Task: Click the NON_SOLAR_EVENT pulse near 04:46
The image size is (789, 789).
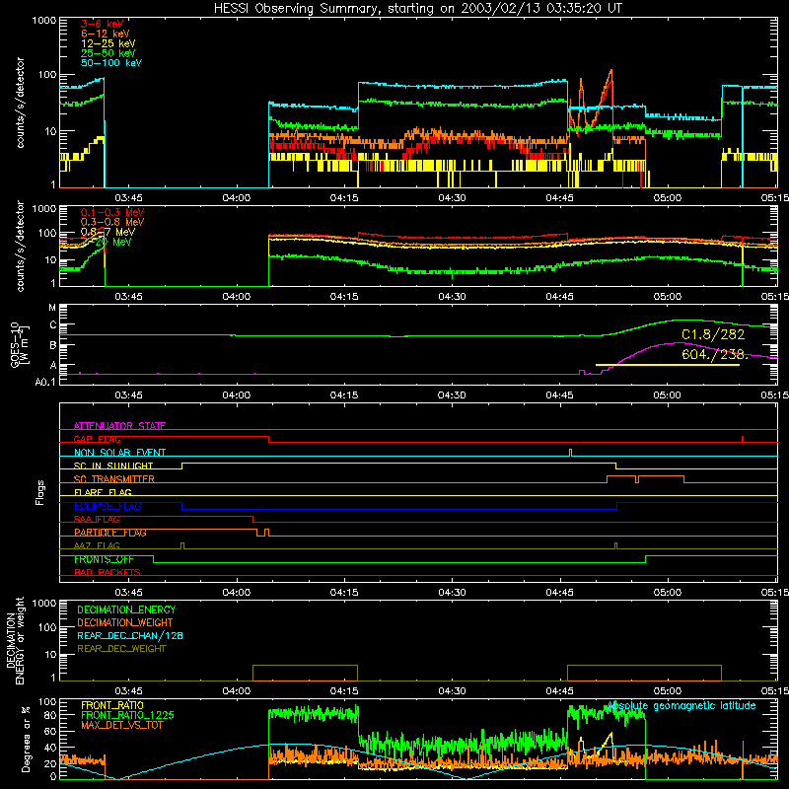Action: pyautogui.click(x=570, y=452)
